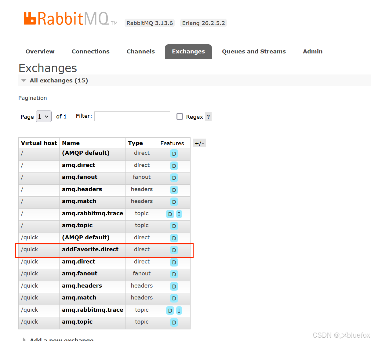The image size is (371, 341).
Task: Click the D badge on /quick amq.match row
Action: (174, 298)
